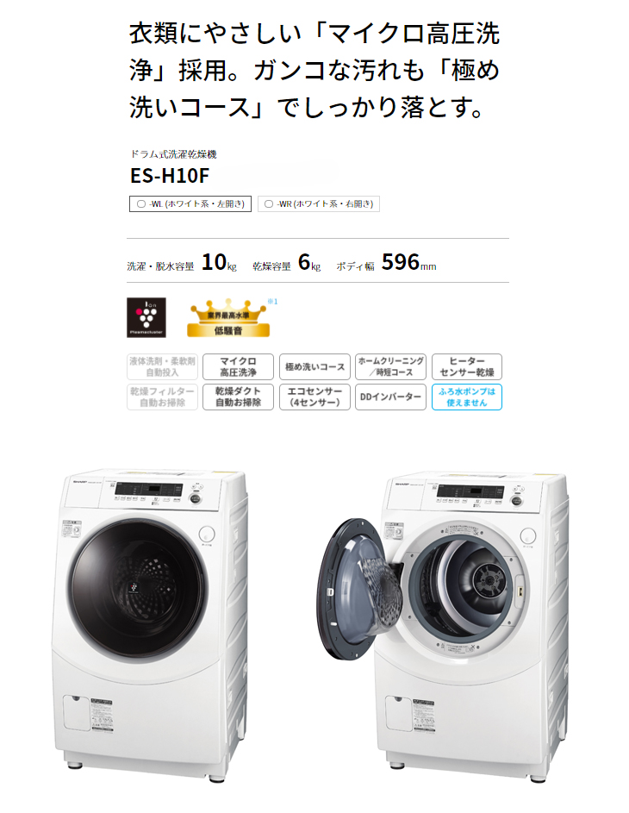Click the blue ふろ水ポンプは使えません notice
The width and height of the screenshot is (629, 813).
pyautogui.click(x=467, y=397)
